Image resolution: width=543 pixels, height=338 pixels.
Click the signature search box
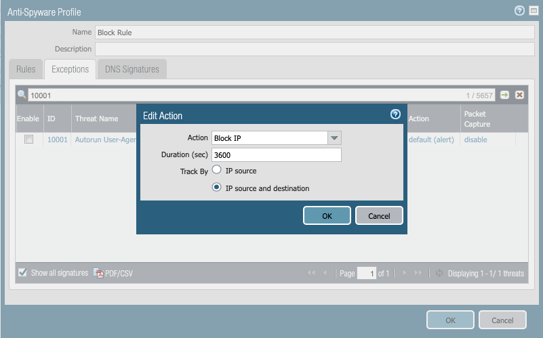(x=262, y=95)
